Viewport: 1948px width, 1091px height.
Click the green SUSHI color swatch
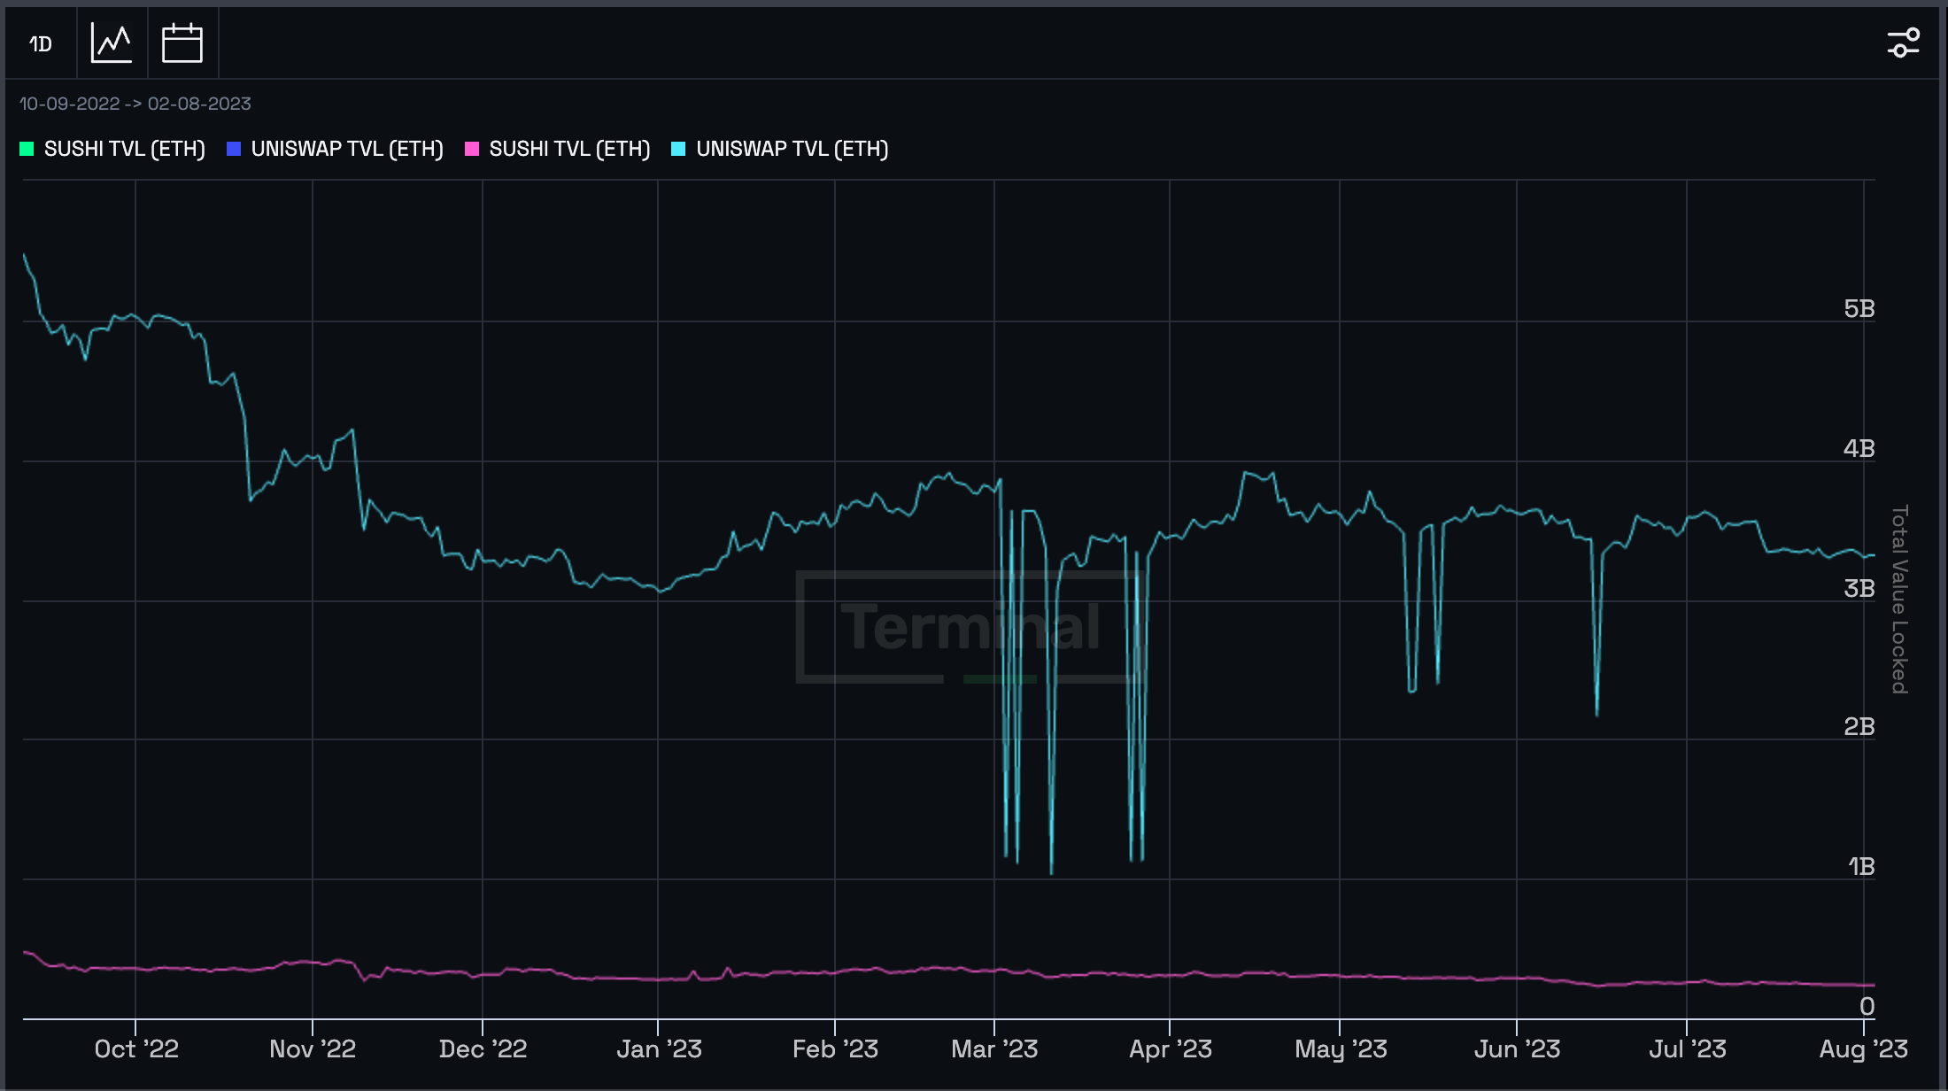pos(27,149)
